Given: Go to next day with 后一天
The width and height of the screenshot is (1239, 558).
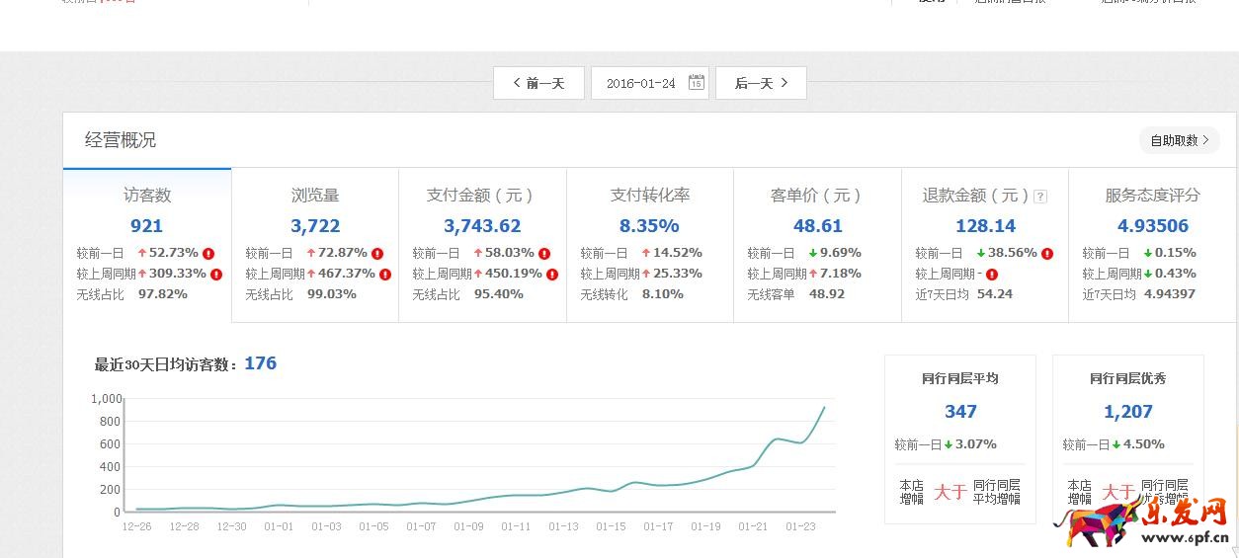Looking at the screenshot, I should point(761,83).
